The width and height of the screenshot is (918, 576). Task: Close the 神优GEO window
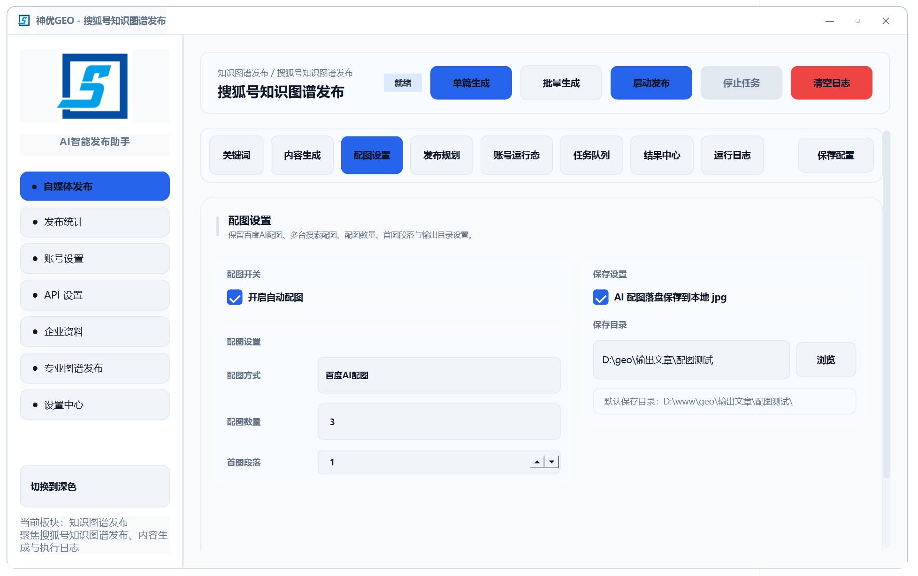point(886,21)
